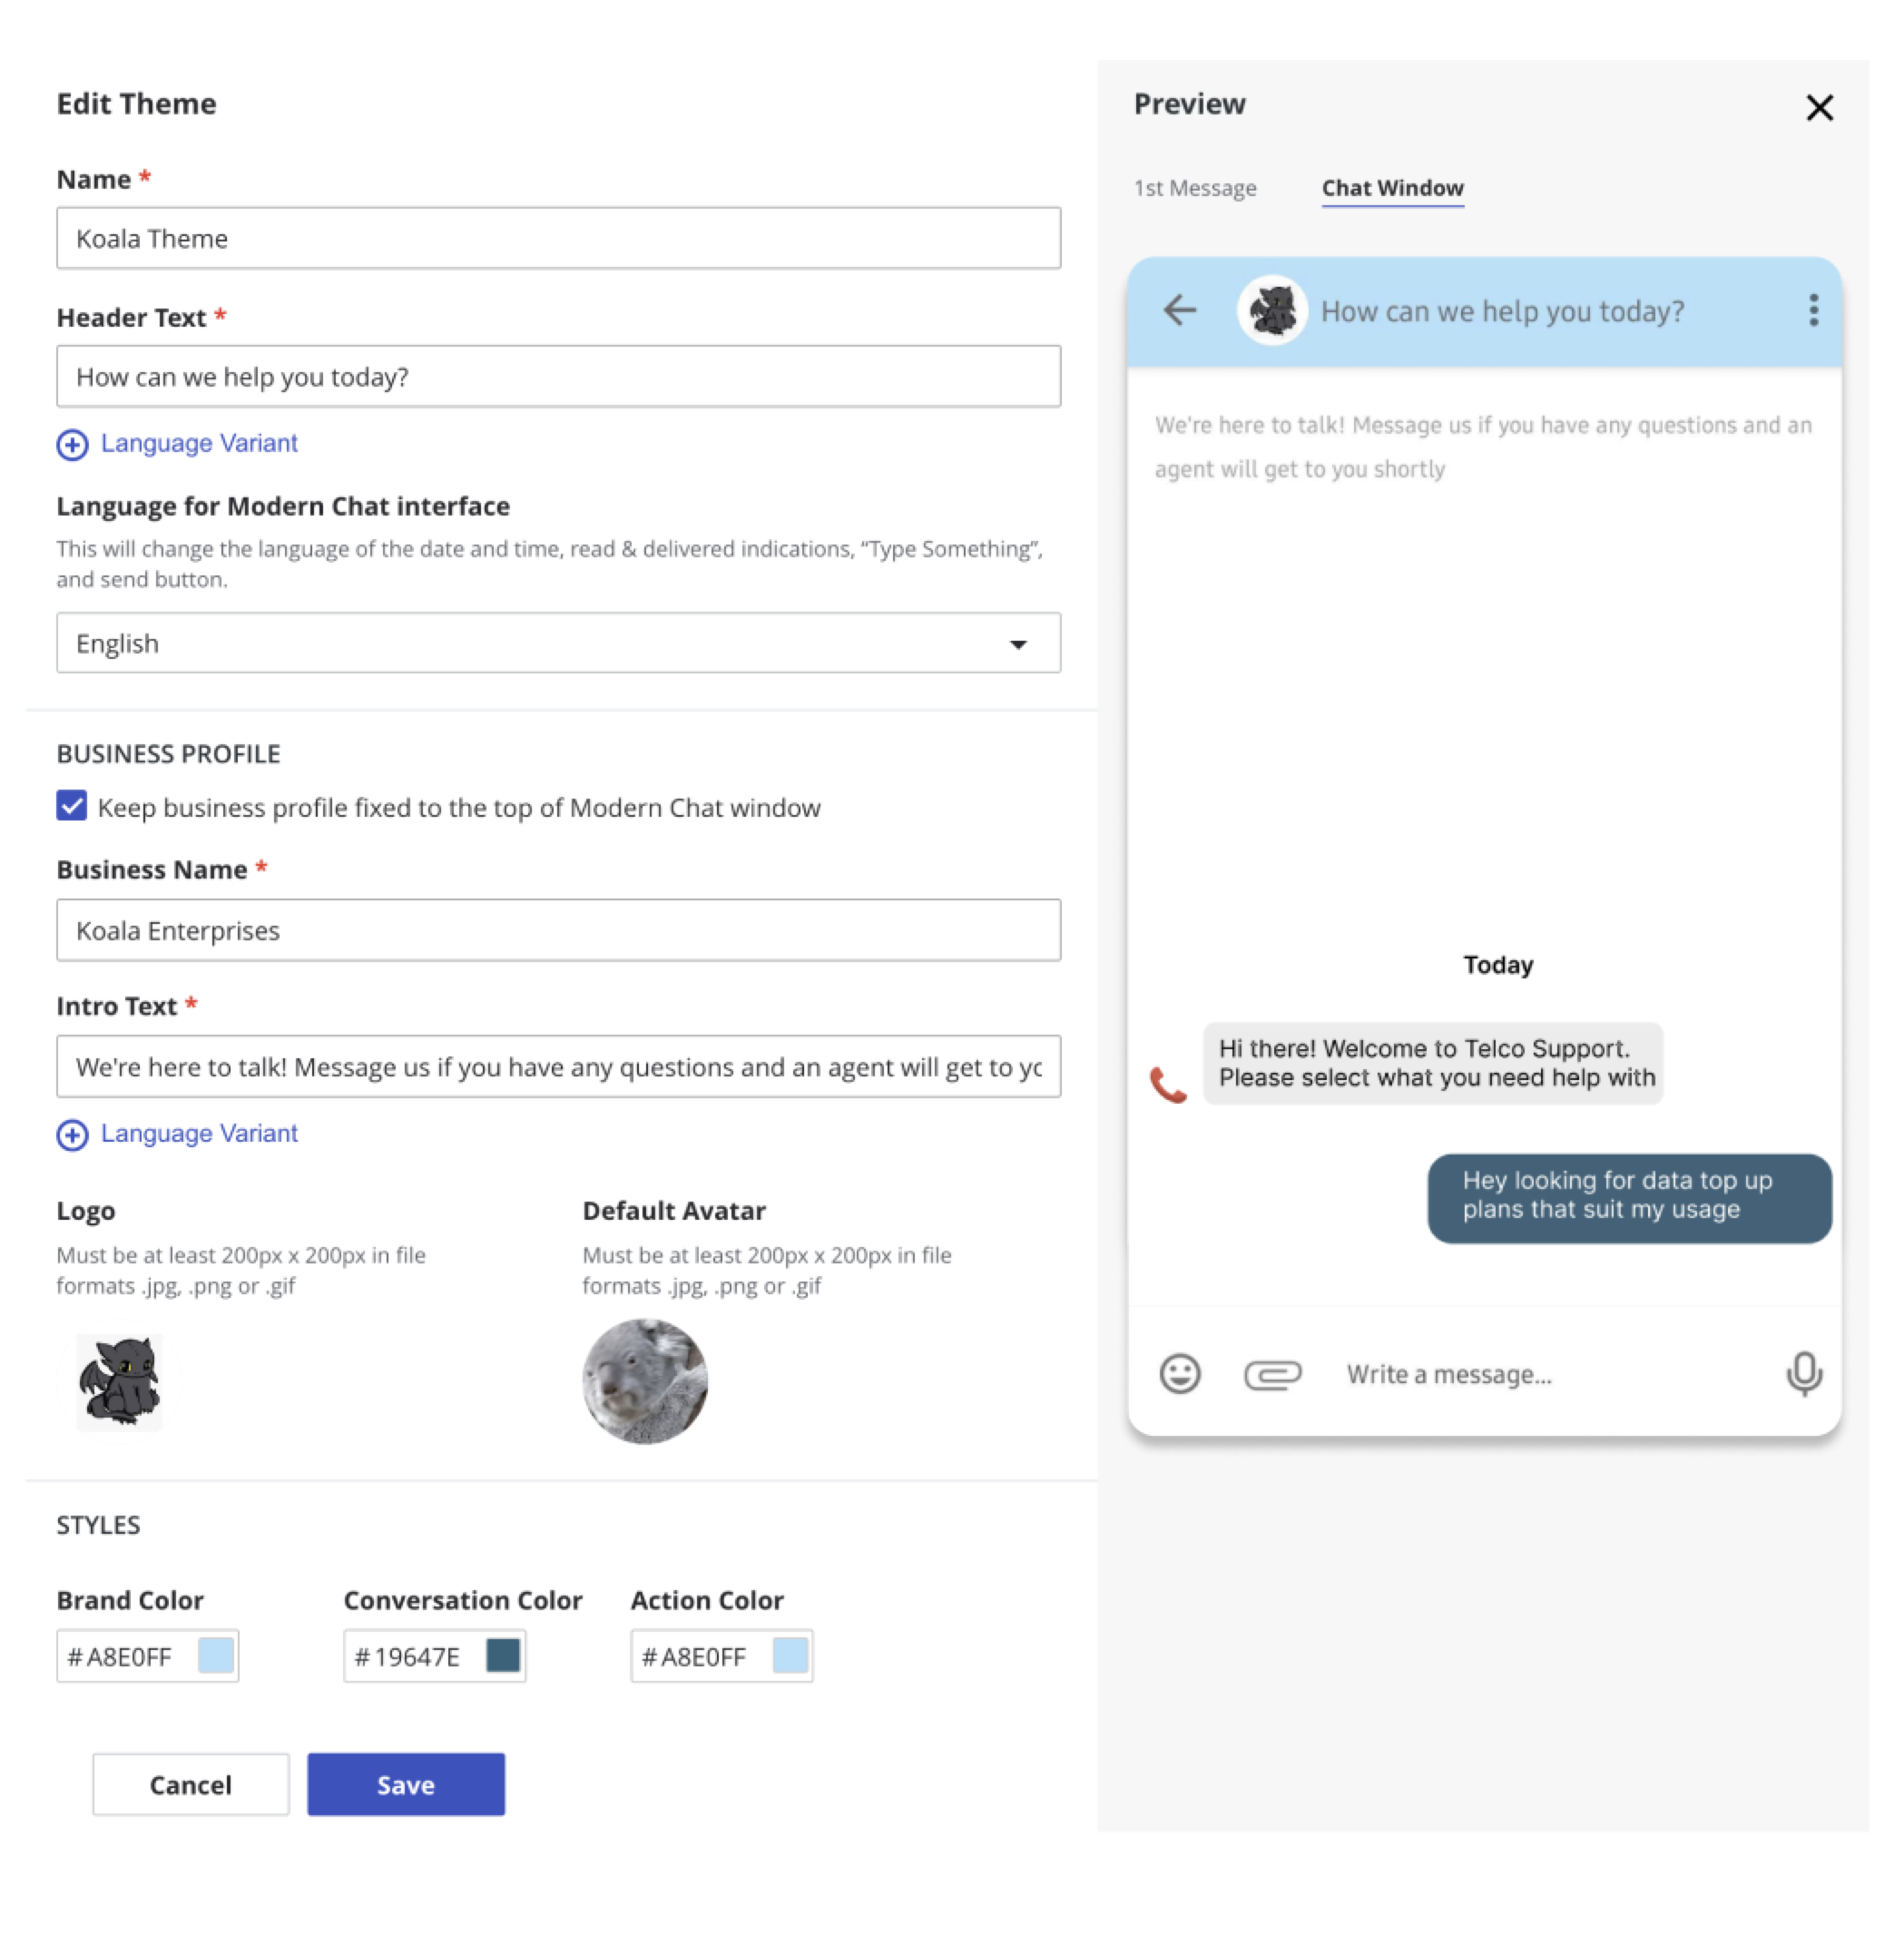Viewport: 1904px width, 1935px height.
Task: Click the plus icon under Header Text
Action: [x=72, y=444]
